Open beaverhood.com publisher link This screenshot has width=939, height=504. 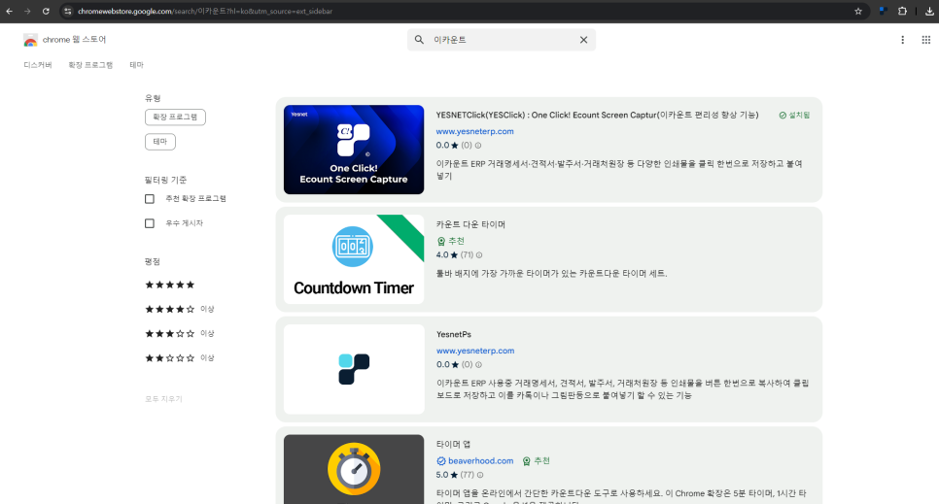481,461
